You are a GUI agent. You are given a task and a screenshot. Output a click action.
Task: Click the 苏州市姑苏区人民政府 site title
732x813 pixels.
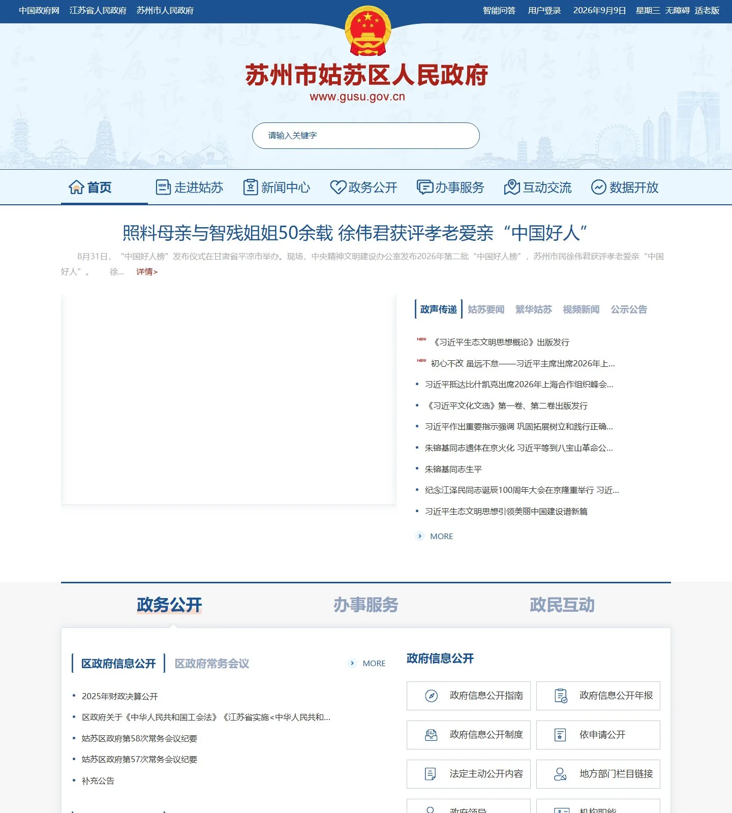(x=367, y=75)
